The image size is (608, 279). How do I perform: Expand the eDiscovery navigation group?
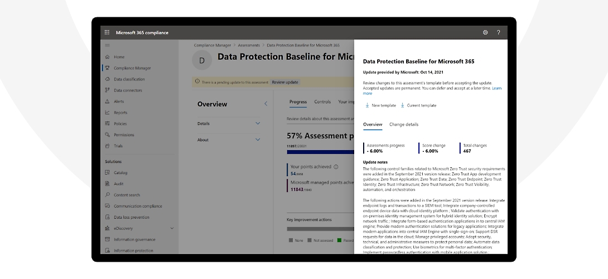[x=171, y=228]
